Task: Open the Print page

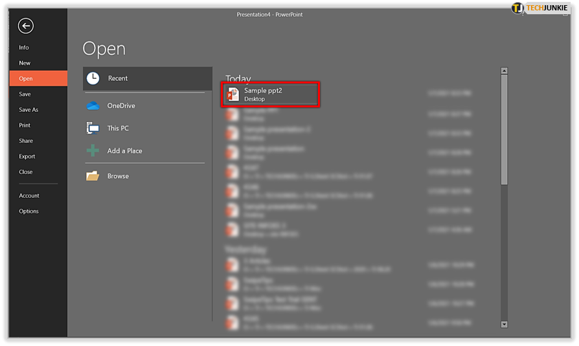Action: (x=25, y=125)
